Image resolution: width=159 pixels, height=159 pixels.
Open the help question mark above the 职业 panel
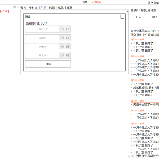pos(127,12)
